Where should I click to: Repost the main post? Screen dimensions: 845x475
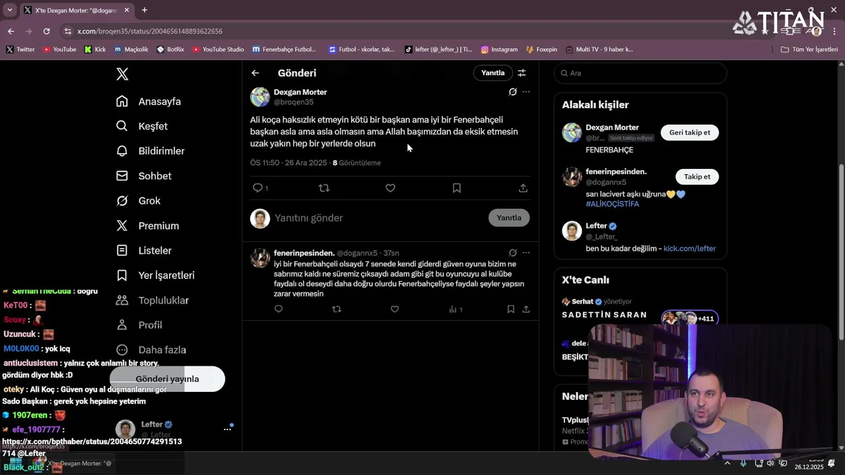[x=324, y=188]
